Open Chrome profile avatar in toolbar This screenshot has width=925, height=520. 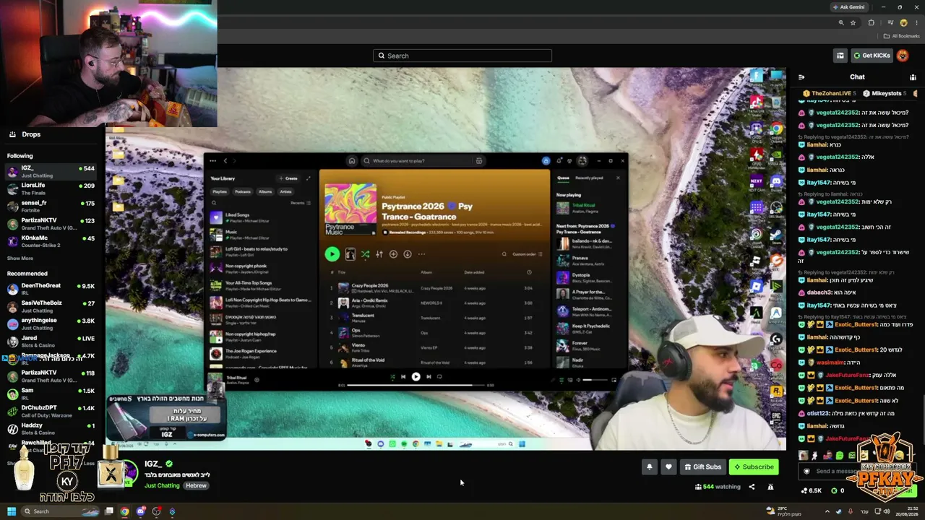coord(903,22)
